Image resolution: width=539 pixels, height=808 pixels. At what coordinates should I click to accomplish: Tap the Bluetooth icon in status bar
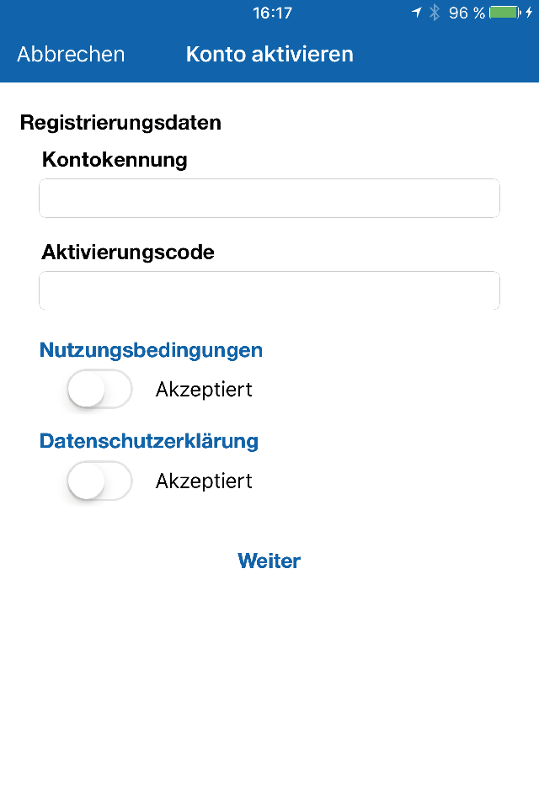point(435,13)
